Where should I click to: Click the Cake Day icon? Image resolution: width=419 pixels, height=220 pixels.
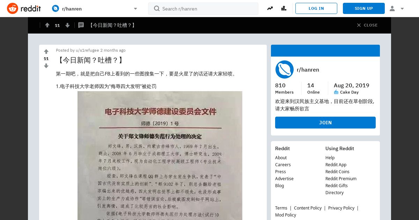pyautogui.click(x=336, y=92)
